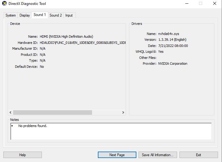This screenshot has height=162, width=222.
Task: Close the DirectX Diagnostic Tool window
Action: (215, 4)
